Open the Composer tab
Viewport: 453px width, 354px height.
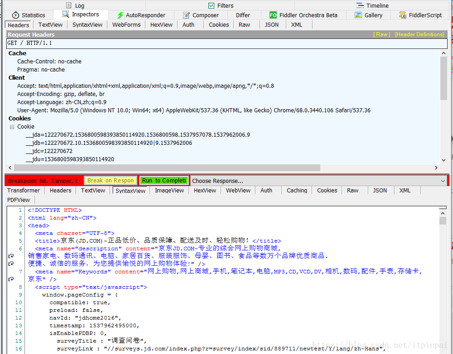[201, 15]
